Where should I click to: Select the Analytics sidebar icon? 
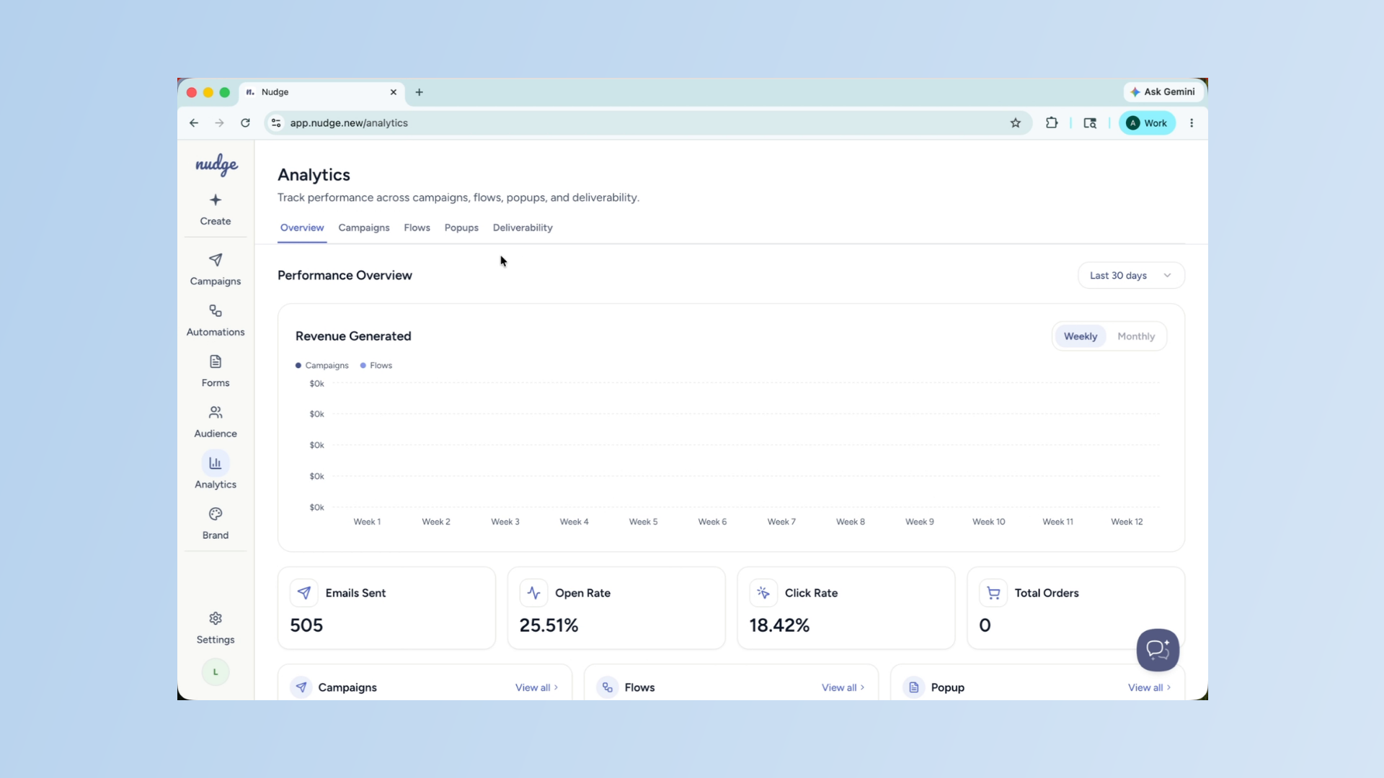(216, 463)
